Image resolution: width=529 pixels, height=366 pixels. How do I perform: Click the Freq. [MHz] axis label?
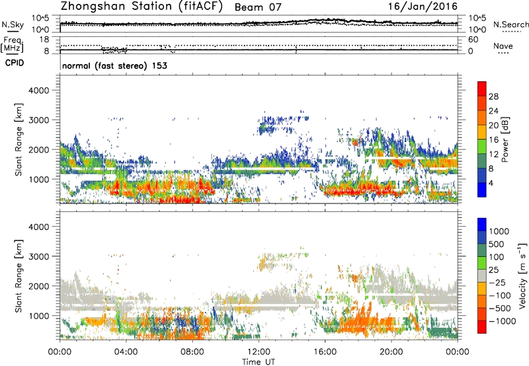click(12, 44)
